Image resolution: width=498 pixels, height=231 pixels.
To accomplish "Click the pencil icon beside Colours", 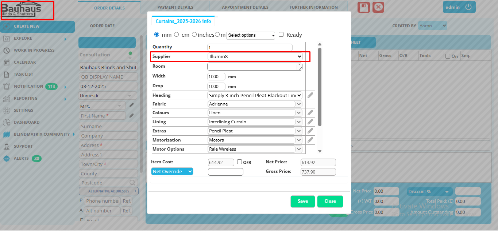I will 310,113.
